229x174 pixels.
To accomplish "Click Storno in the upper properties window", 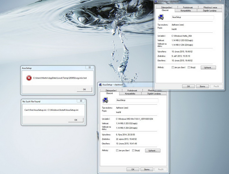I will (202, 86).
